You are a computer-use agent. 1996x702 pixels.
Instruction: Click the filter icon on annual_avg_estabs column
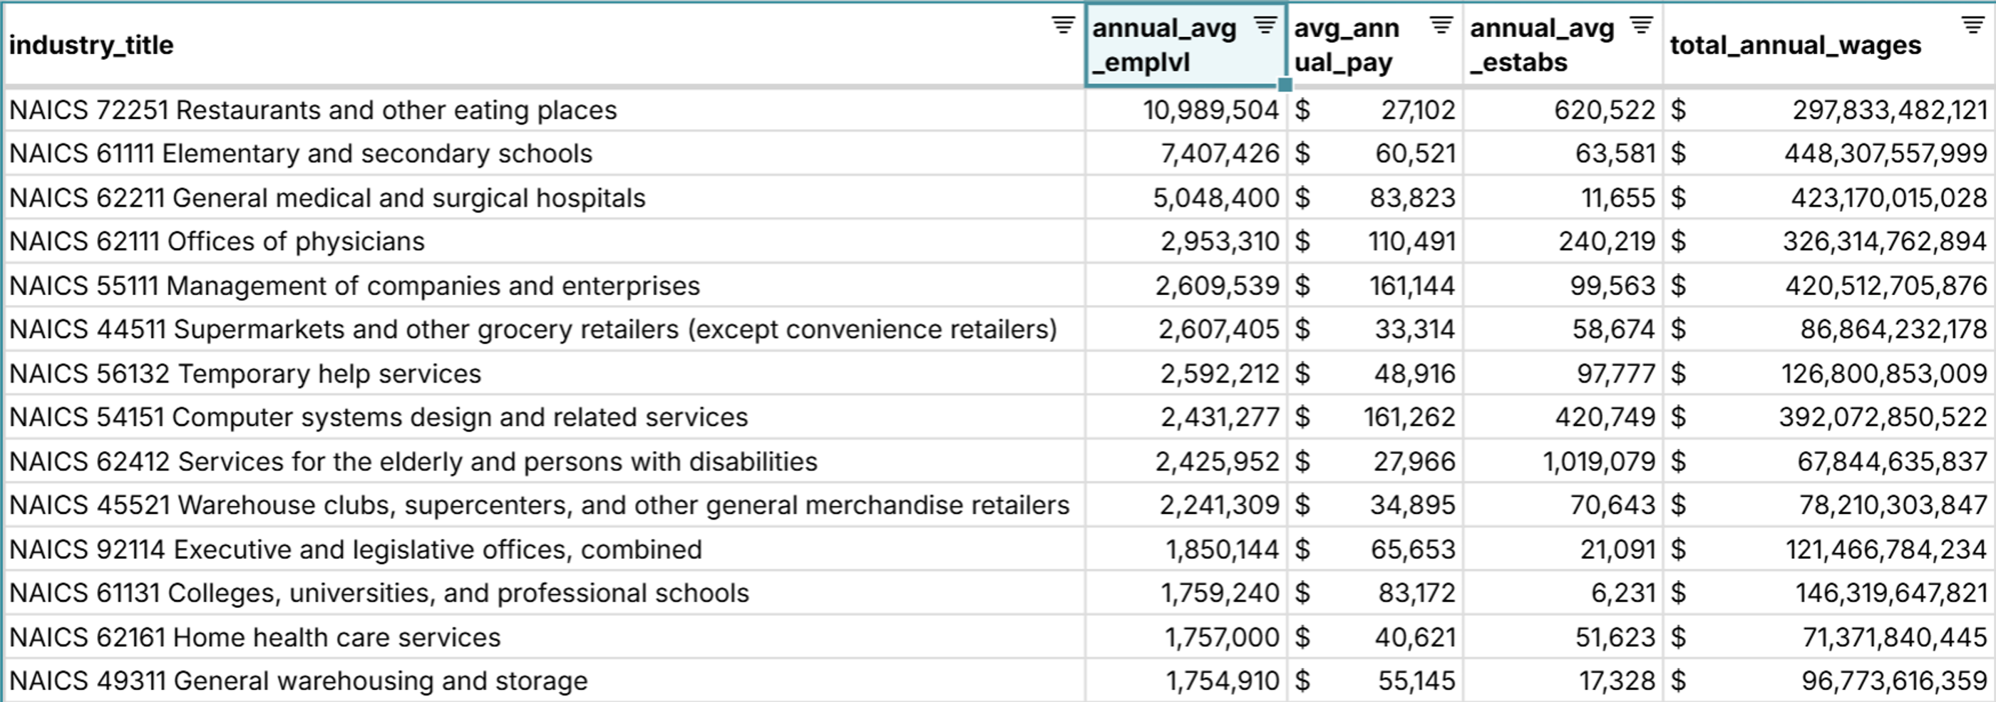click(1642, 24)
